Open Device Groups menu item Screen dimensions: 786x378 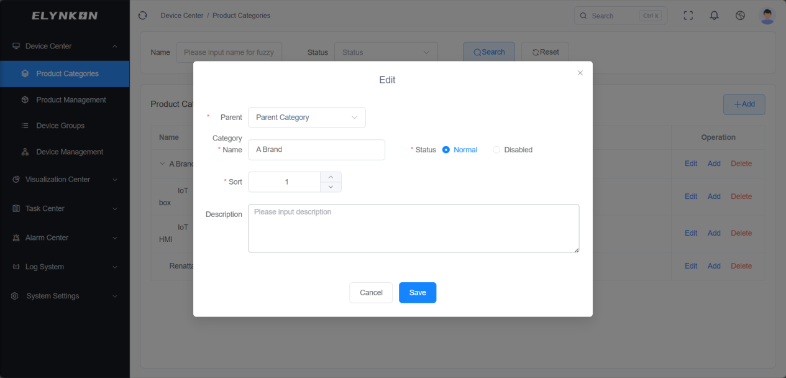(x=65, y=126)
